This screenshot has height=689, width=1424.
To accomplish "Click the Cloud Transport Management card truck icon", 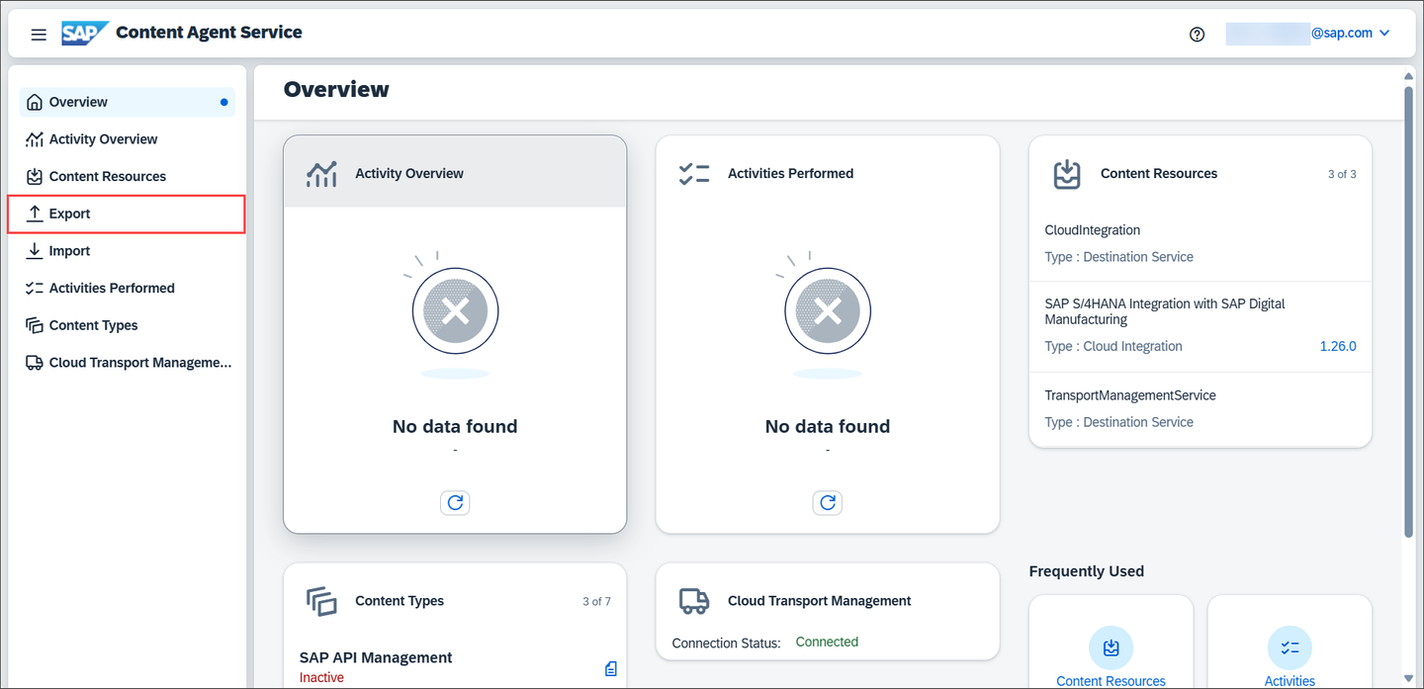I will (x=694, y=601).
